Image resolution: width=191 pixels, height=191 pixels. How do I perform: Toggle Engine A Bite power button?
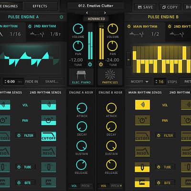(19, 182)
